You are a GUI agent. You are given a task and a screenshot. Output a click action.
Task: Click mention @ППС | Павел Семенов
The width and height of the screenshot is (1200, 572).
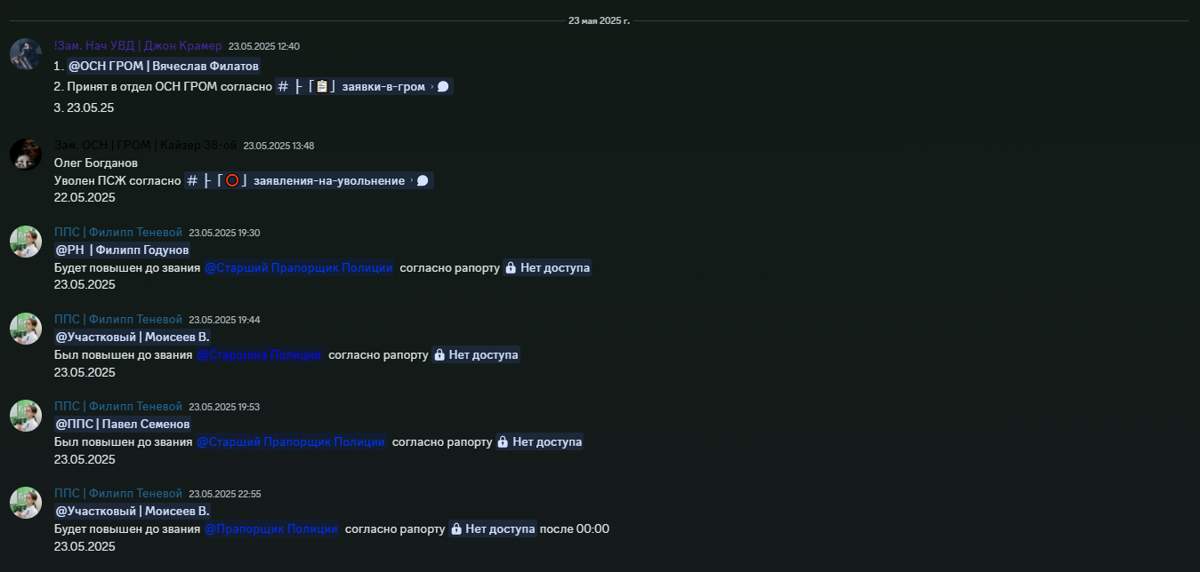[123, 424]
